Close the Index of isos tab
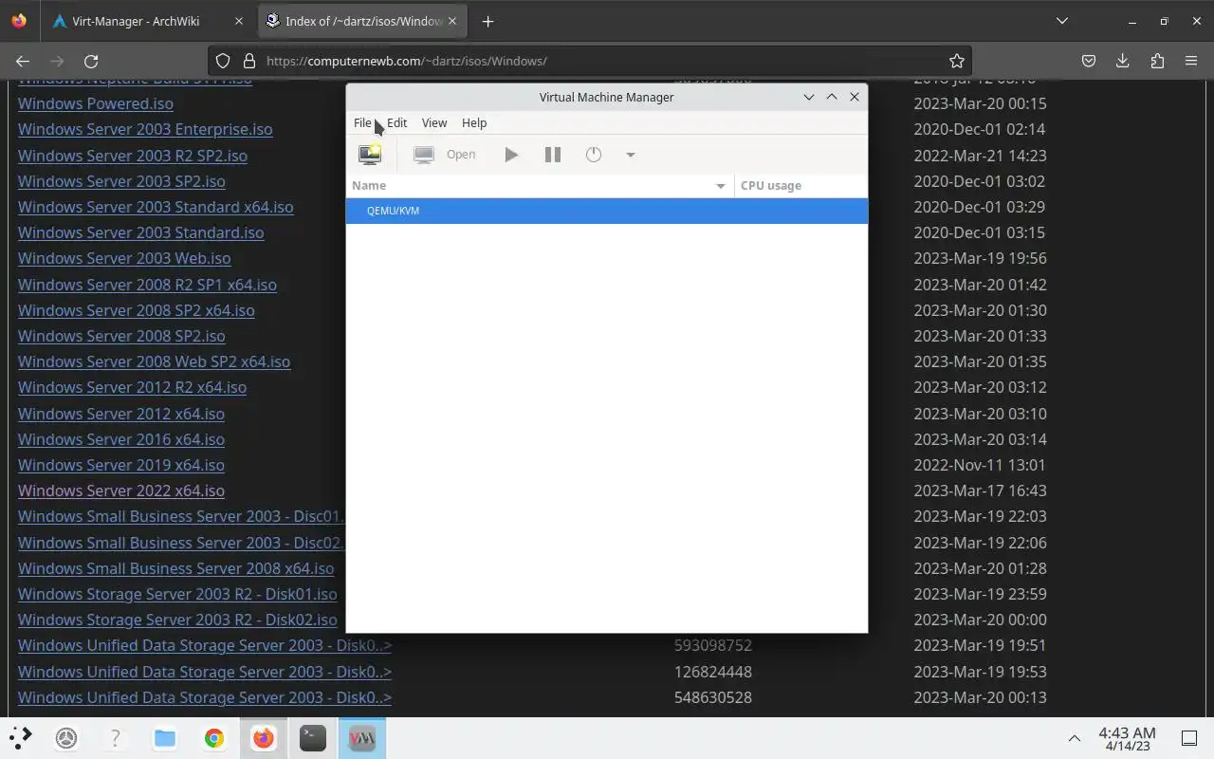 pyautogui.click(x=451, y=21)
